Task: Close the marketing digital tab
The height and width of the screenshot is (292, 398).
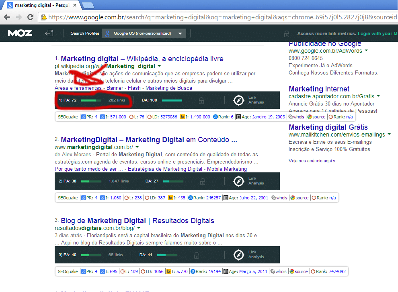Action: point(75,5)
